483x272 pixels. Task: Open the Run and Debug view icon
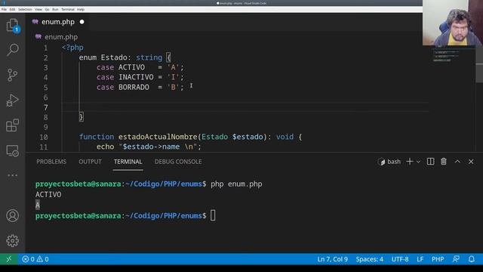(12, 100)
